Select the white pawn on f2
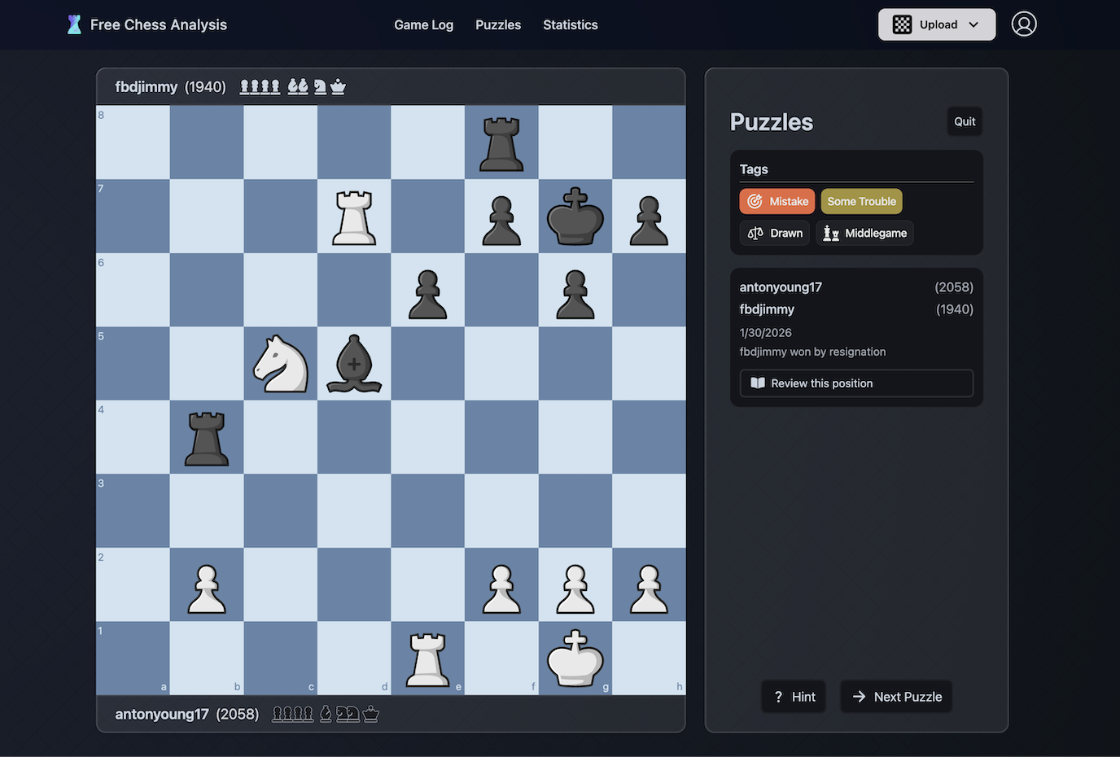The height and width of the screenshot is (757, 1120). click(501, 588)
